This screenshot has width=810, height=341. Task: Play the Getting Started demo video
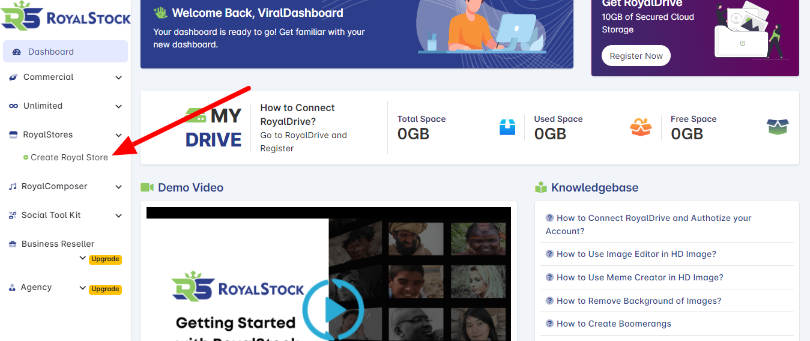tap(333, 310)
